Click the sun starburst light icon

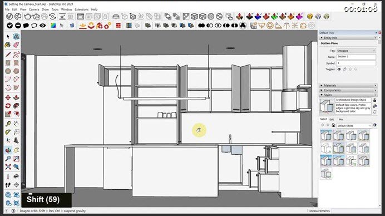coord(295,25)
